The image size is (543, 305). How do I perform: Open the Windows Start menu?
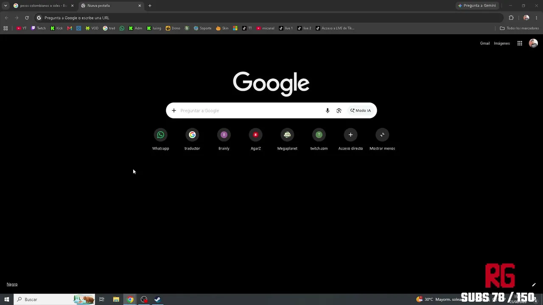7,299
